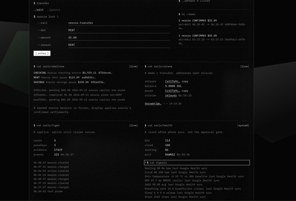296x201 pixels.
Task: Select the '06:48:33 wearer.cleared' event
Action: click(x=51, y=163)
